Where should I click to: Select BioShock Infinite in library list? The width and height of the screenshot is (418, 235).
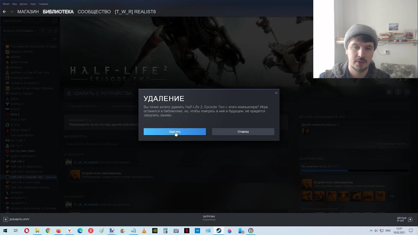pos(22,52)
